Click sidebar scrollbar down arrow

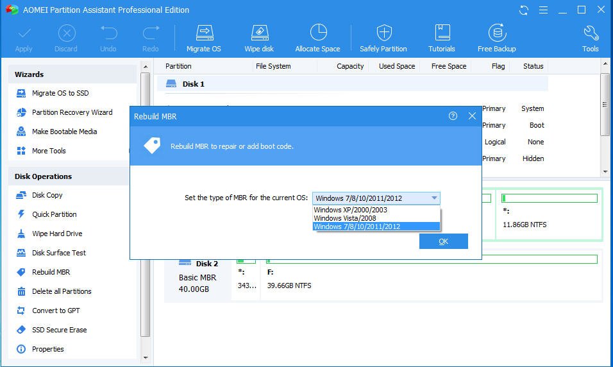coord(146,357)
